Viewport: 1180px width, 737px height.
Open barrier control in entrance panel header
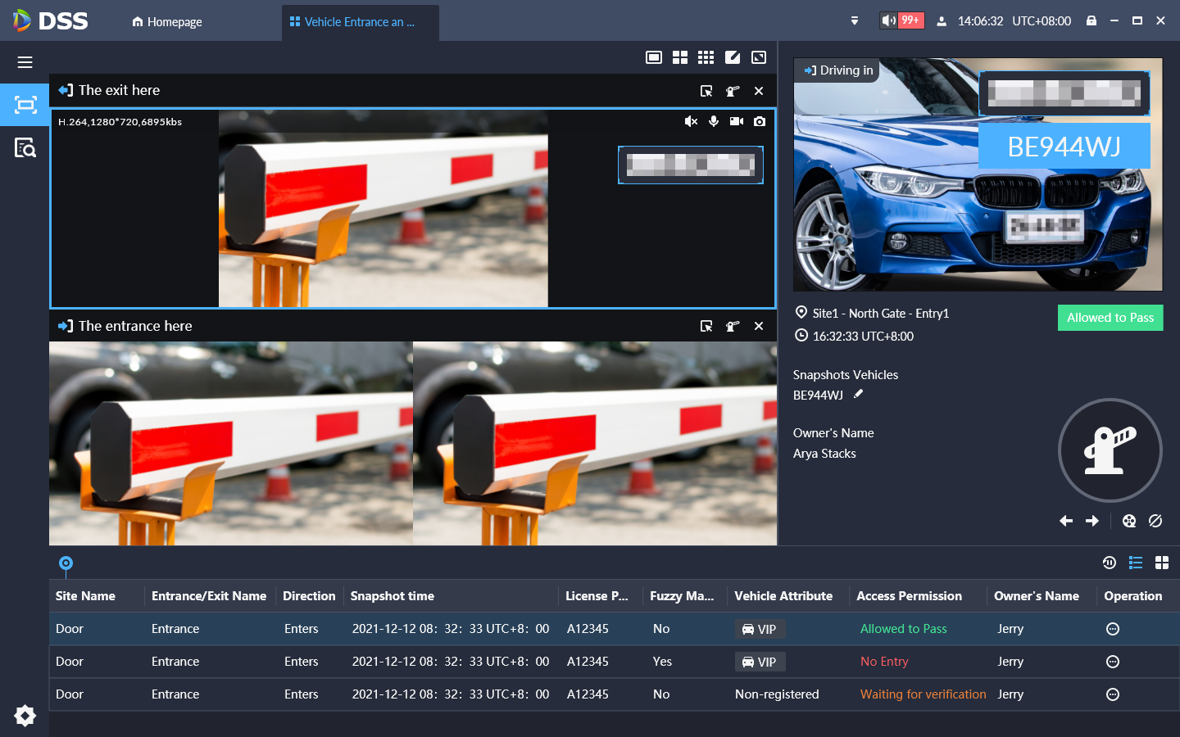[x=733, y=326]
